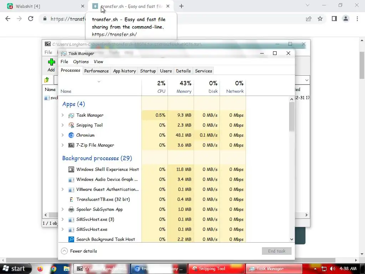The width and height of the screenshot is (365, 274).
Task: Click the Snipping Tool scissors icon in Apps
Action: pyautogui.click(x=71, y=125)
